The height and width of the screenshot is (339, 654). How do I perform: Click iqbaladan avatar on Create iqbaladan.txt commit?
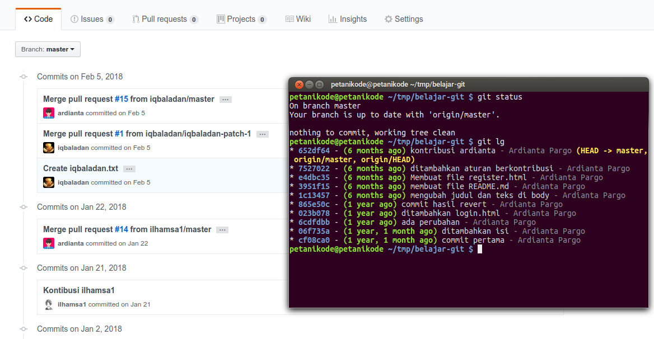pyautogui.click(x=49, y=182)
